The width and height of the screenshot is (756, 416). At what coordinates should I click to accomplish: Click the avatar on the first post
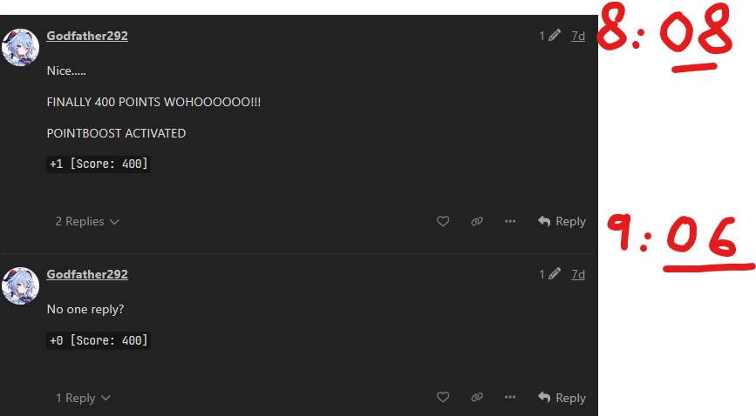(20, 47)
